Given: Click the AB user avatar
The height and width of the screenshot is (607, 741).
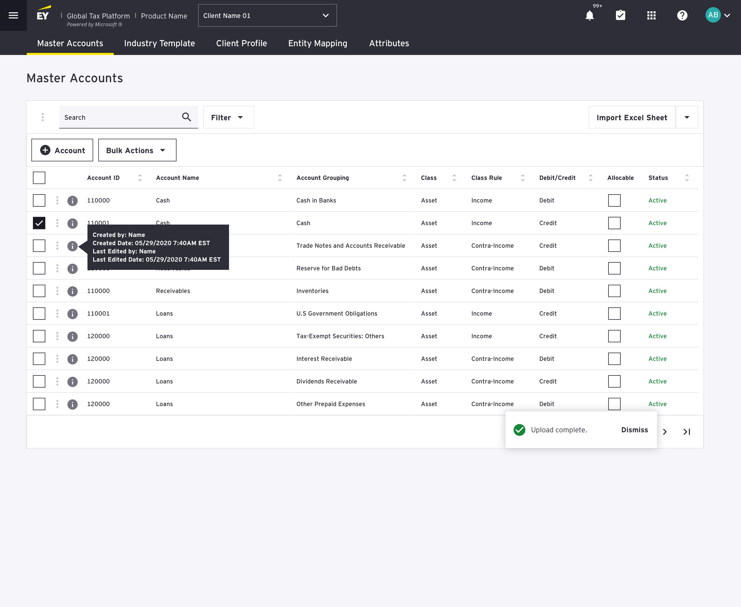Looking at the screenshot, I should [x=713, y=15].
